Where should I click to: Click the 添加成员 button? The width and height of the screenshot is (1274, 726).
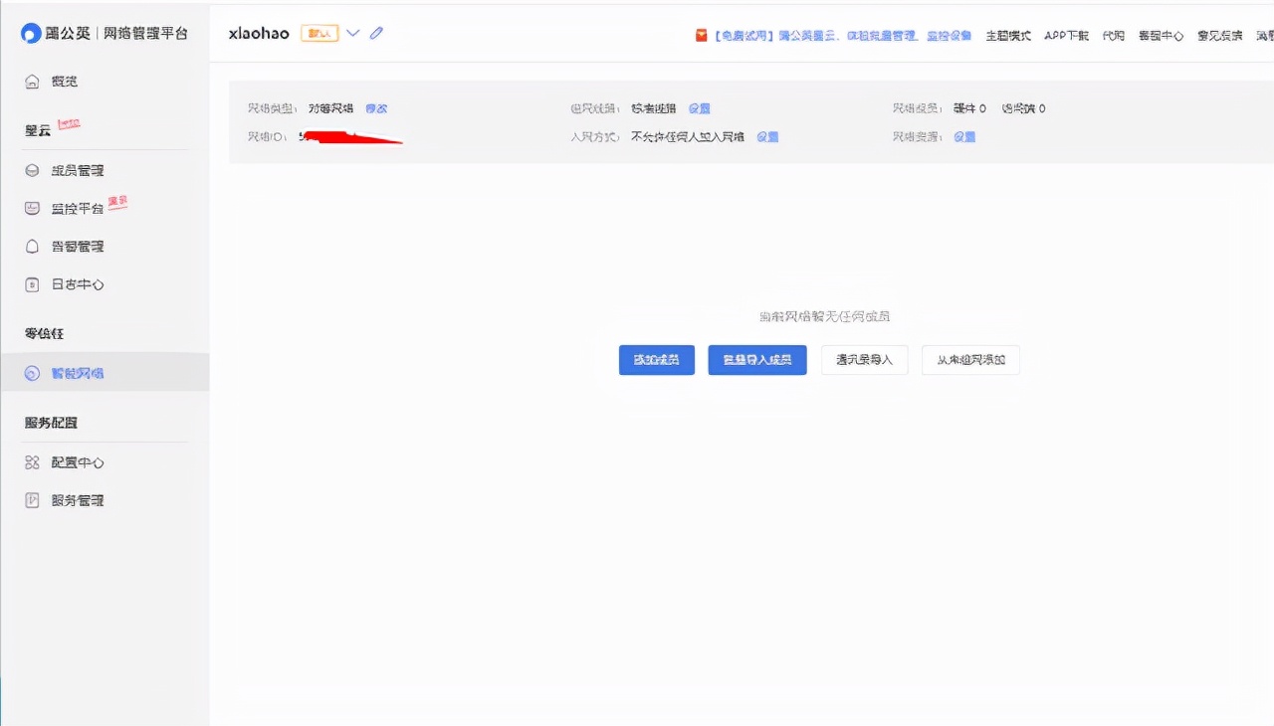656,360
